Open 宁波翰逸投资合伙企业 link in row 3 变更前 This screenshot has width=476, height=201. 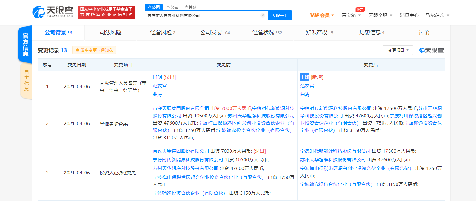coord(189,193)
